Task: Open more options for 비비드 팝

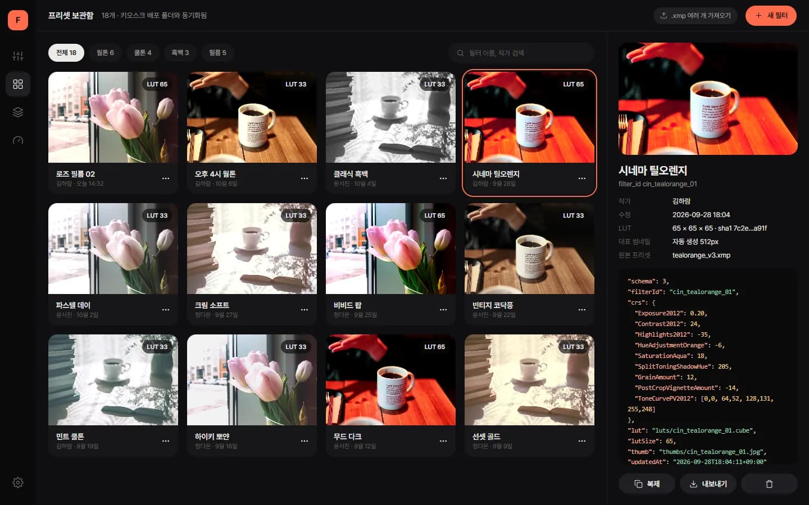Action: (443, 310)
